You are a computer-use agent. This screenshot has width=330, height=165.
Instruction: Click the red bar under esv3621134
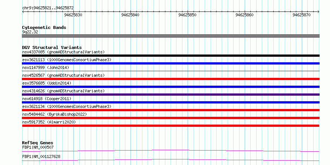[x=171, y=110]
